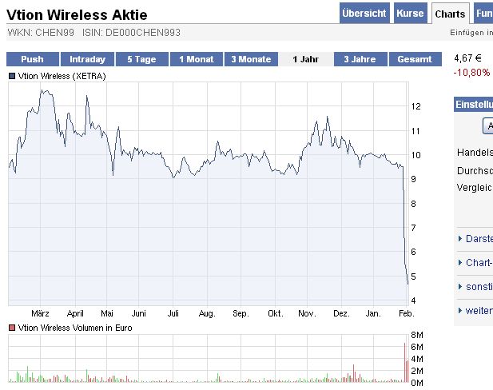Set chart range to 5 Tage
The width and height of the screenshot is (493, 390).
click(141, 59)
